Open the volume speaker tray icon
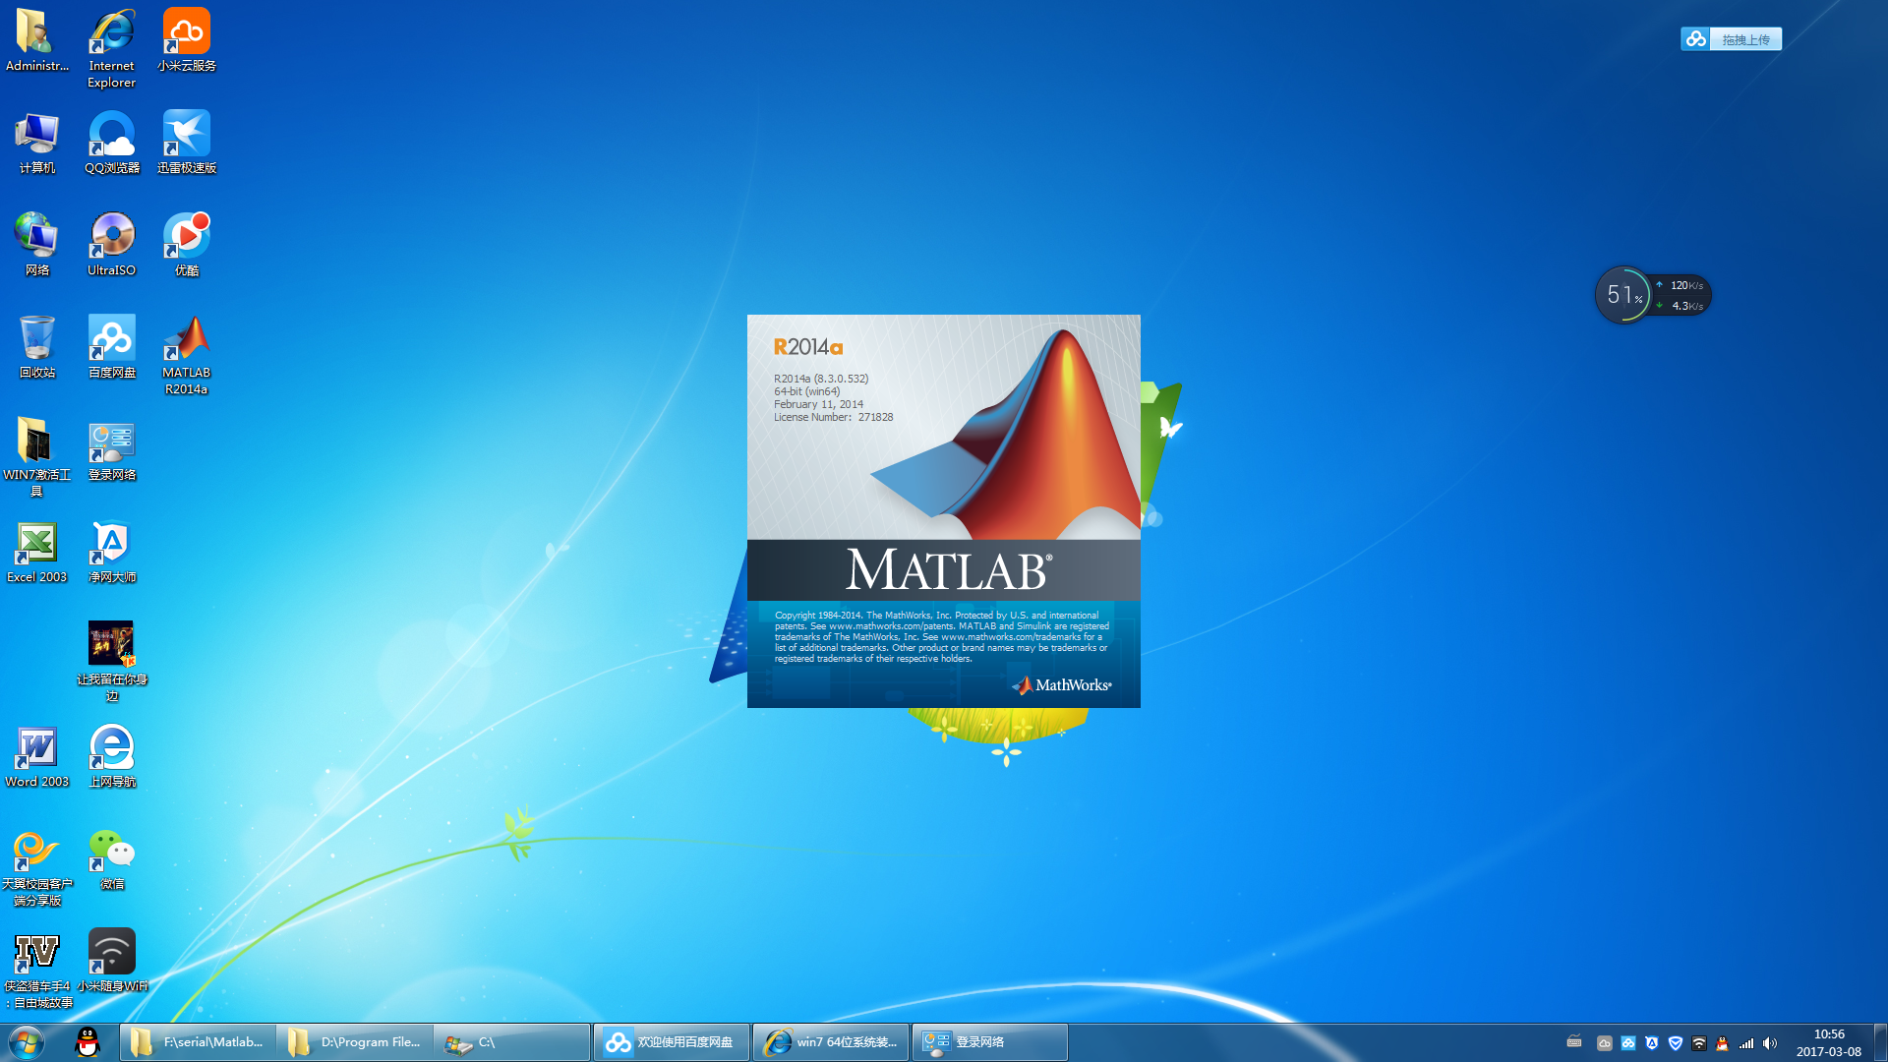 coord(1770,1043)
